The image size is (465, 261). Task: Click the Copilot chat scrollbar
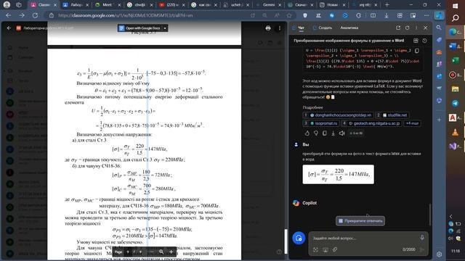[429, 215]
